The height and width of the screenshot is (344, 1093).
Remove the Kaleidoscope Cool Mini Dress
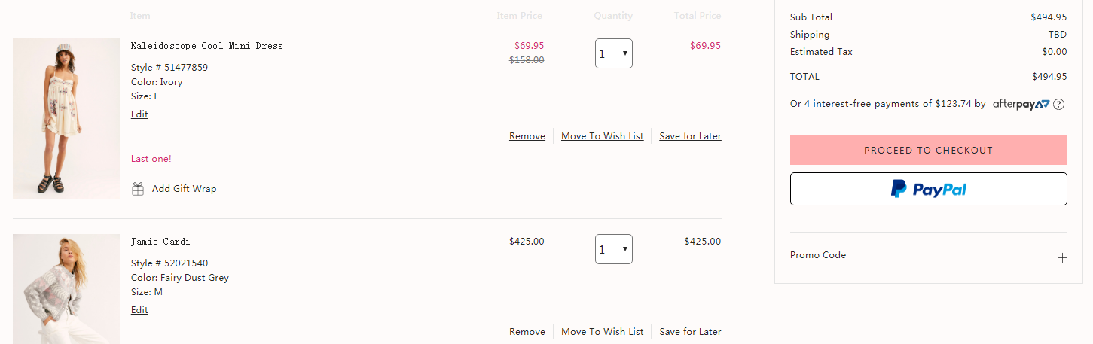click(527, 136)
